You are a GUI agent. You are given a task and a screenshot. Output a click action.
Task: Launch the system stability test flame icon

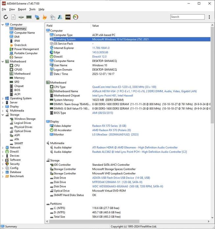[45, 17]
